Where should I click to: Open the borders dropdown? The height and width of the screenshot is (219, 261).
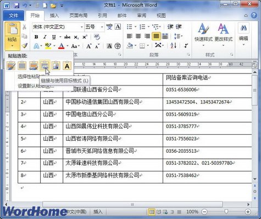pos(148,45)
